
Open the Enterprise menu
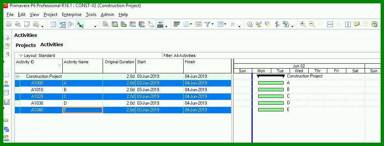[72, 15]
